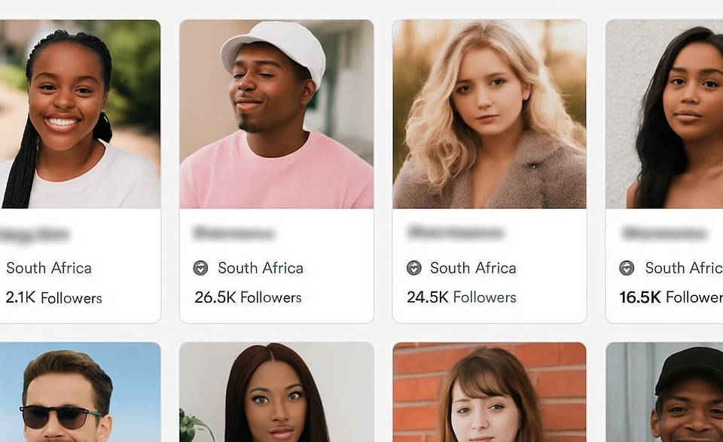
Task: Open photo of man wearing sunglasses
Action: pos(79,392)
